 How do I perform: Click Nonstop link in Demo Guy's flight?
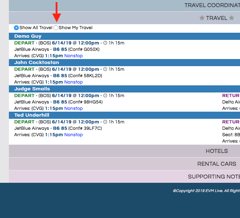[73, 56]
